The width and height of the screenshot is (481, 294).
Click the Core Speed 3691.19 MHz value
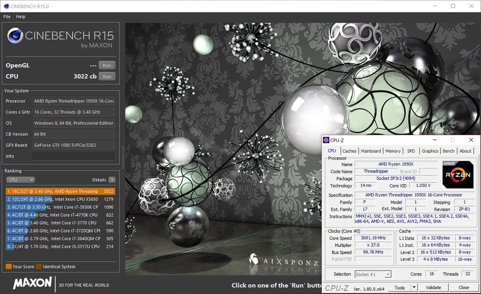(373, 238)
